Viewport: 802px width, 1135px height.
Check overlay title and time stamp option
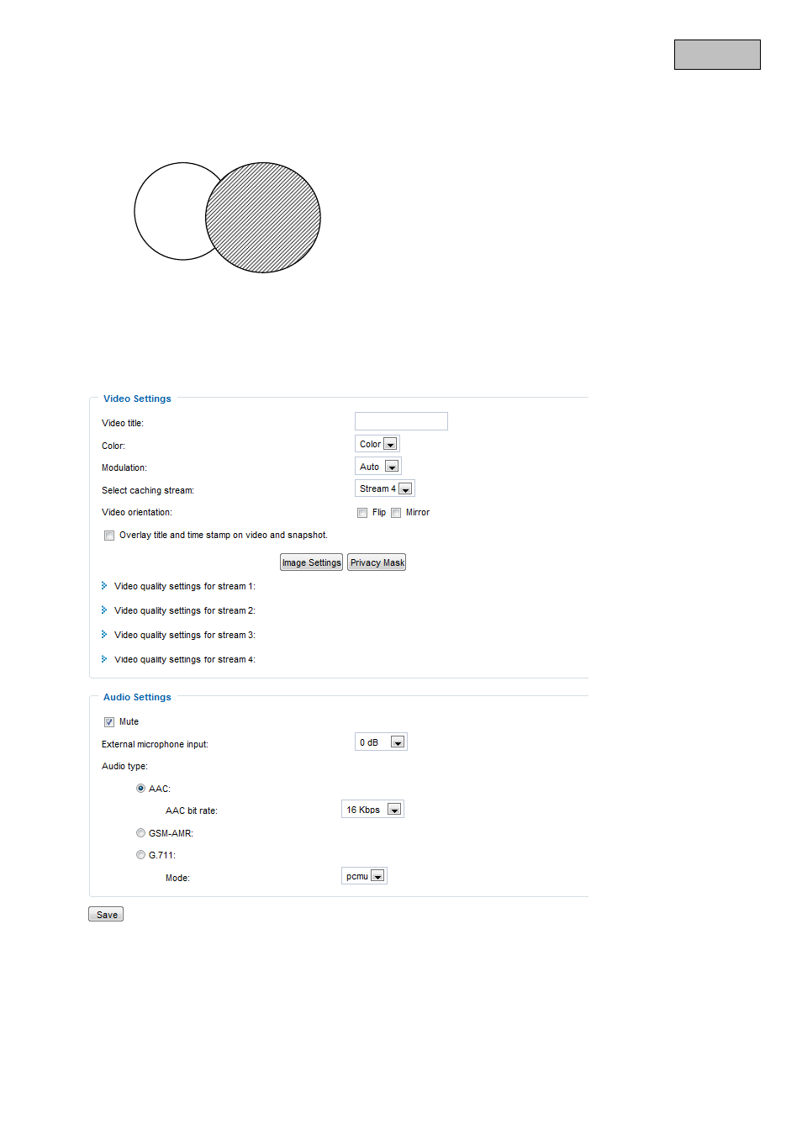pos(109,536)
